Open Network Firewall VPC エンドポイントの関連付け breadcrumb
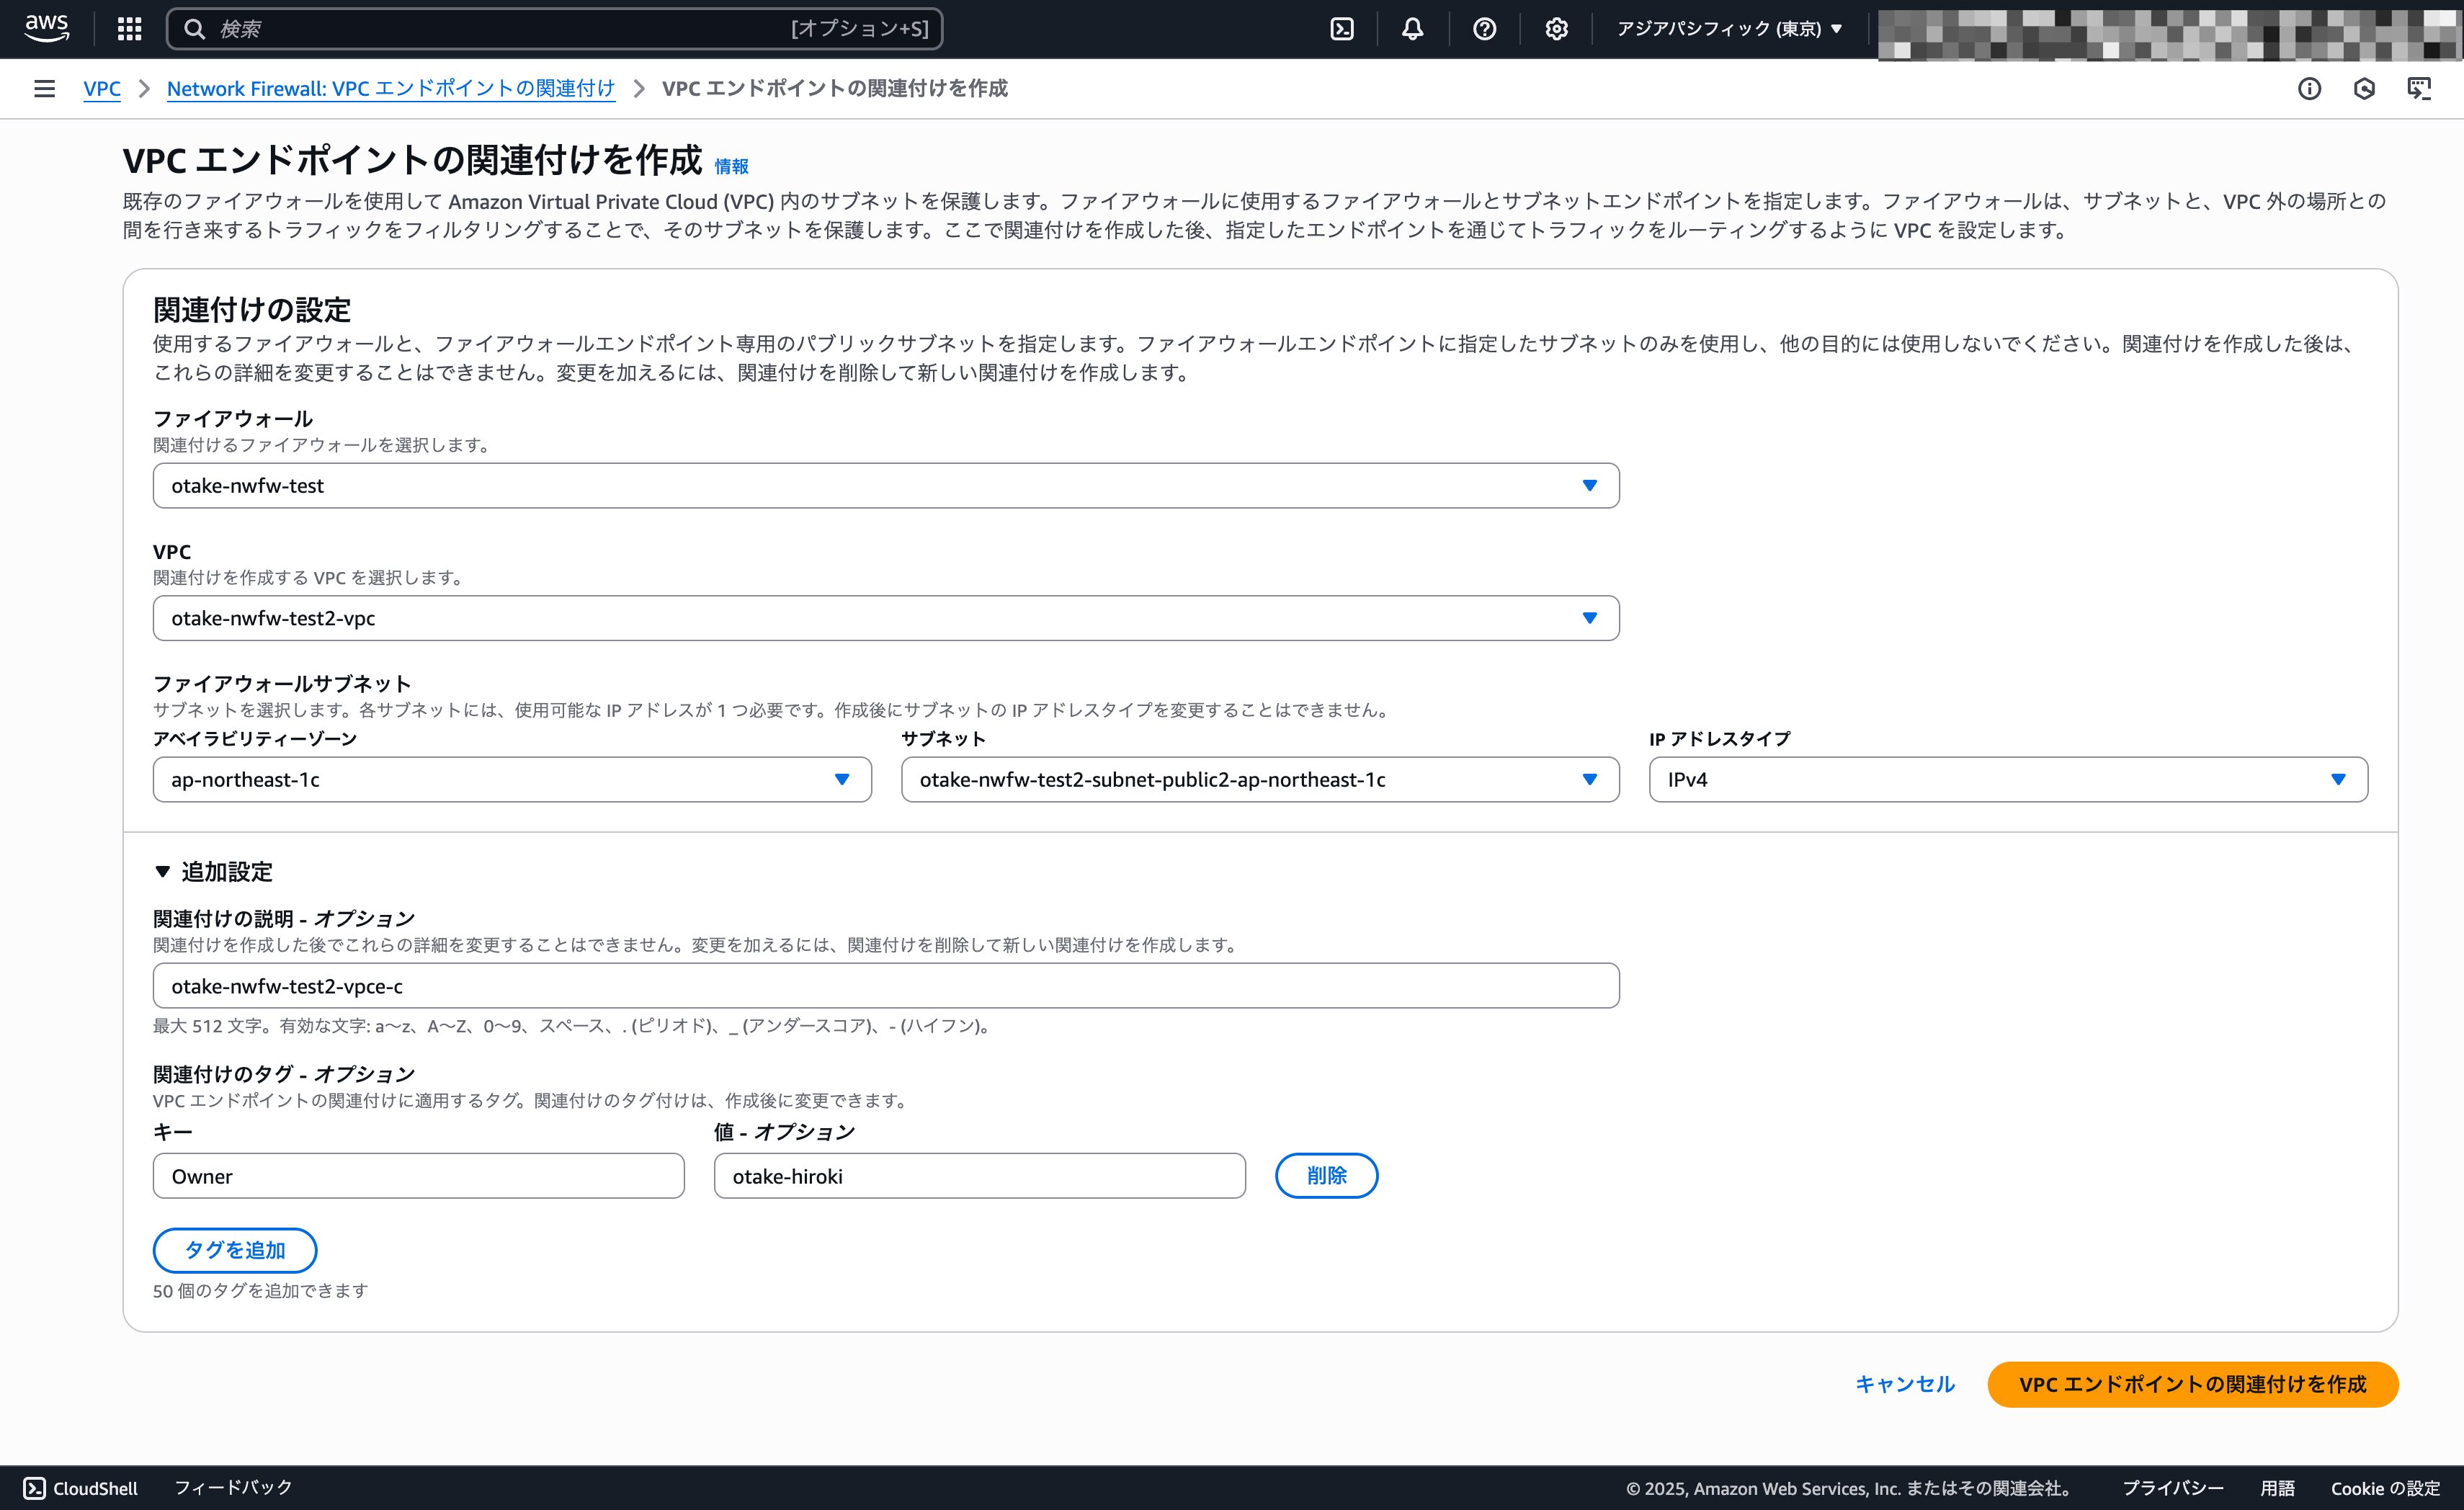This screenshot has height=1510, width=2464. [x=391, y=88]
